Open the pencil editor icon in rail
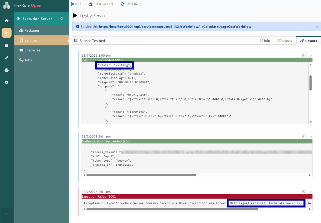This screenshot has width=321, height=223. 7,58
